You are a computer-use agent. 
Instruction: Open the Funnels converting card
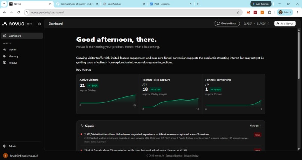(234, 94)
